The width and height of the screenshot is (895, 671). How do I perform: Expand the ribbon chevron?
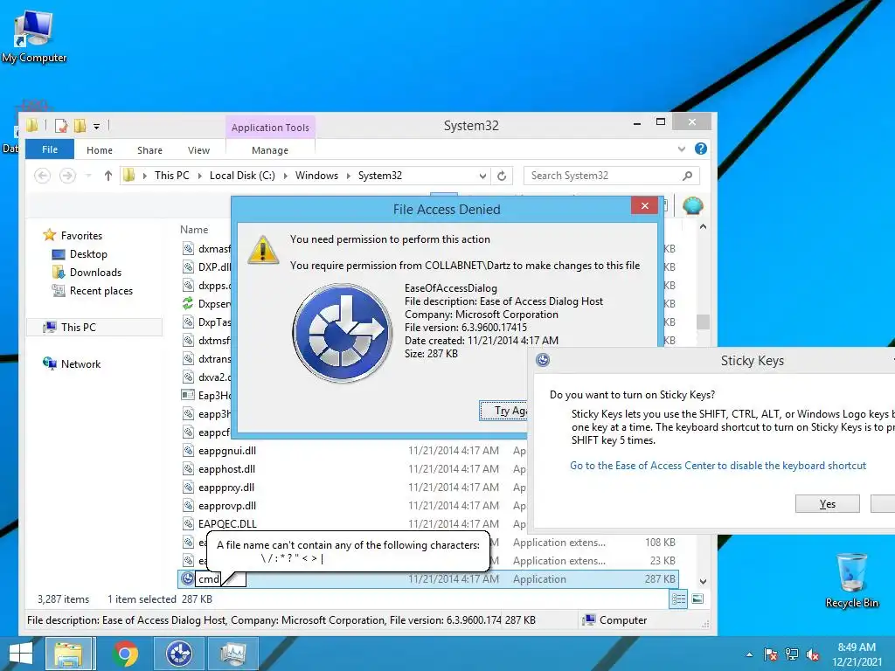coord(682,149)
